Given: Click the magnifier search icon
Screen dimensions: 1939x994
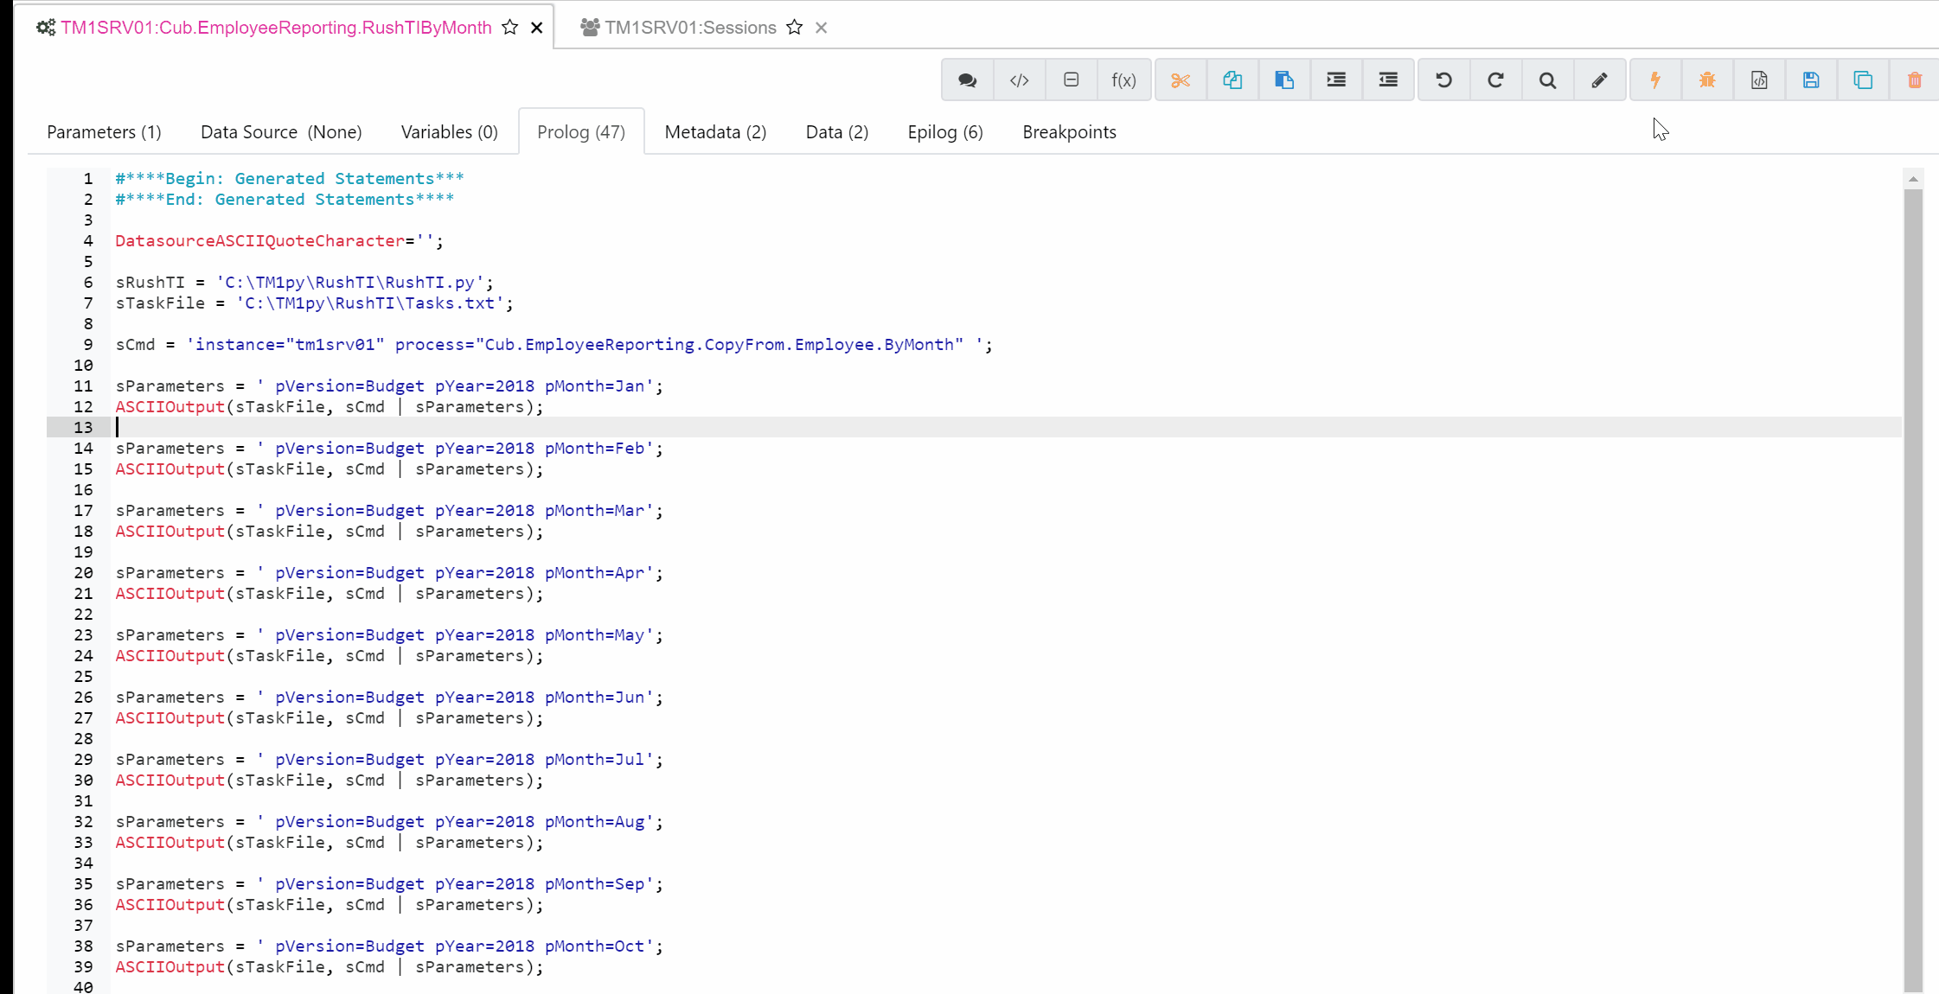Looking at the screenshot, I should [x=1547, y=80].
